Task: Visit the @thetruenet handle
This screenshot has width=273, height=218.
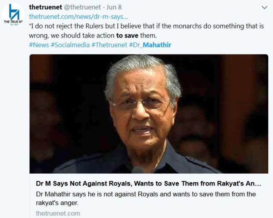Action: (x=83, y=7)
